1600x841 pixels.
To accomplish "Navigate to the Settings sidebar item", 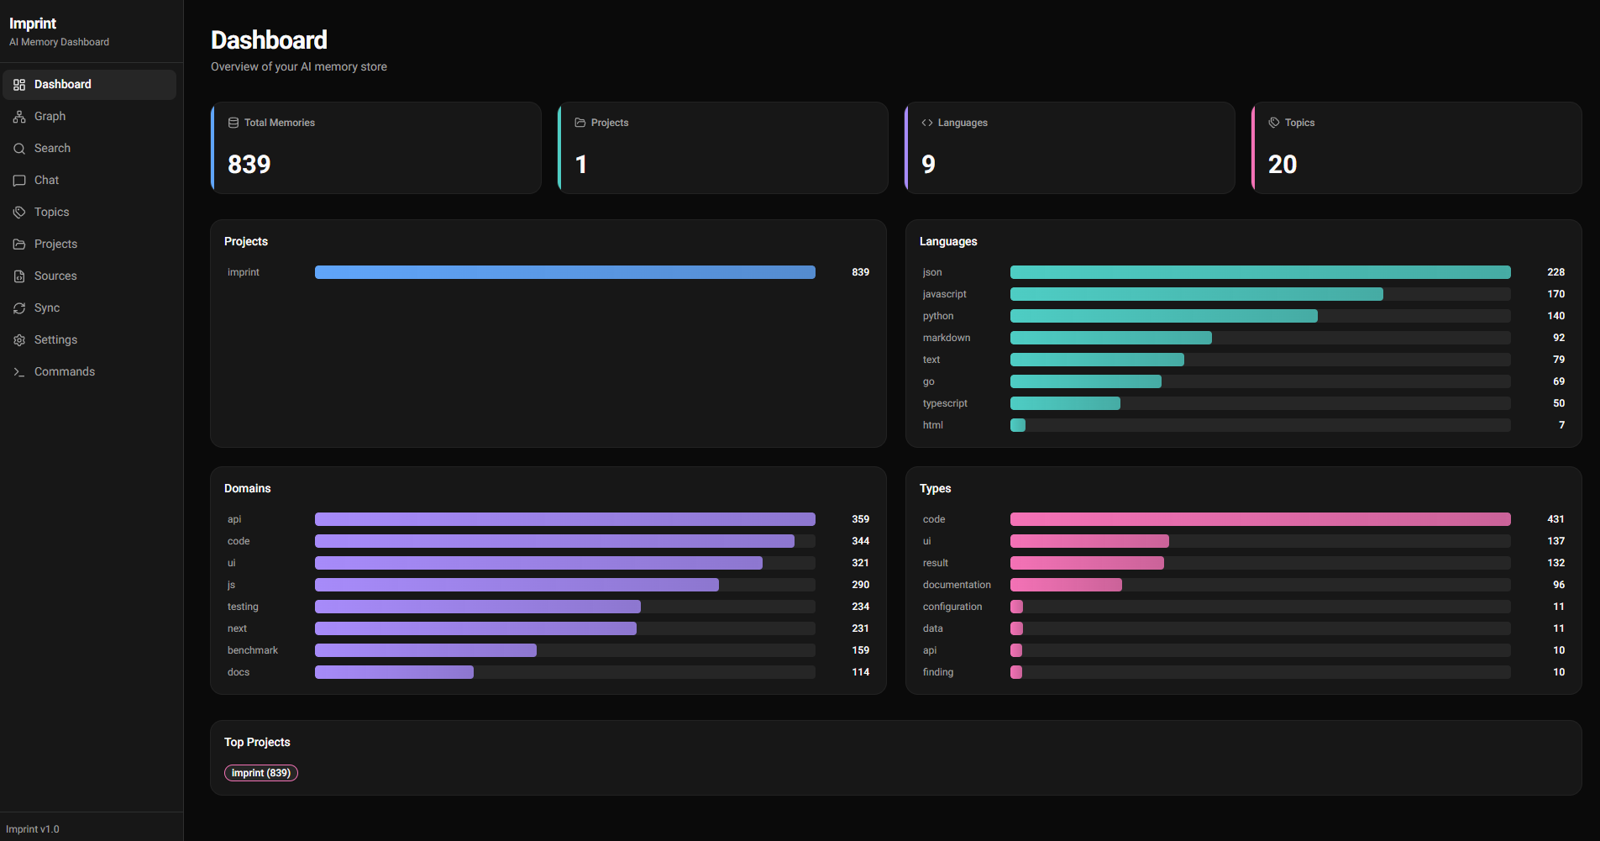I will tap(55, 339).
